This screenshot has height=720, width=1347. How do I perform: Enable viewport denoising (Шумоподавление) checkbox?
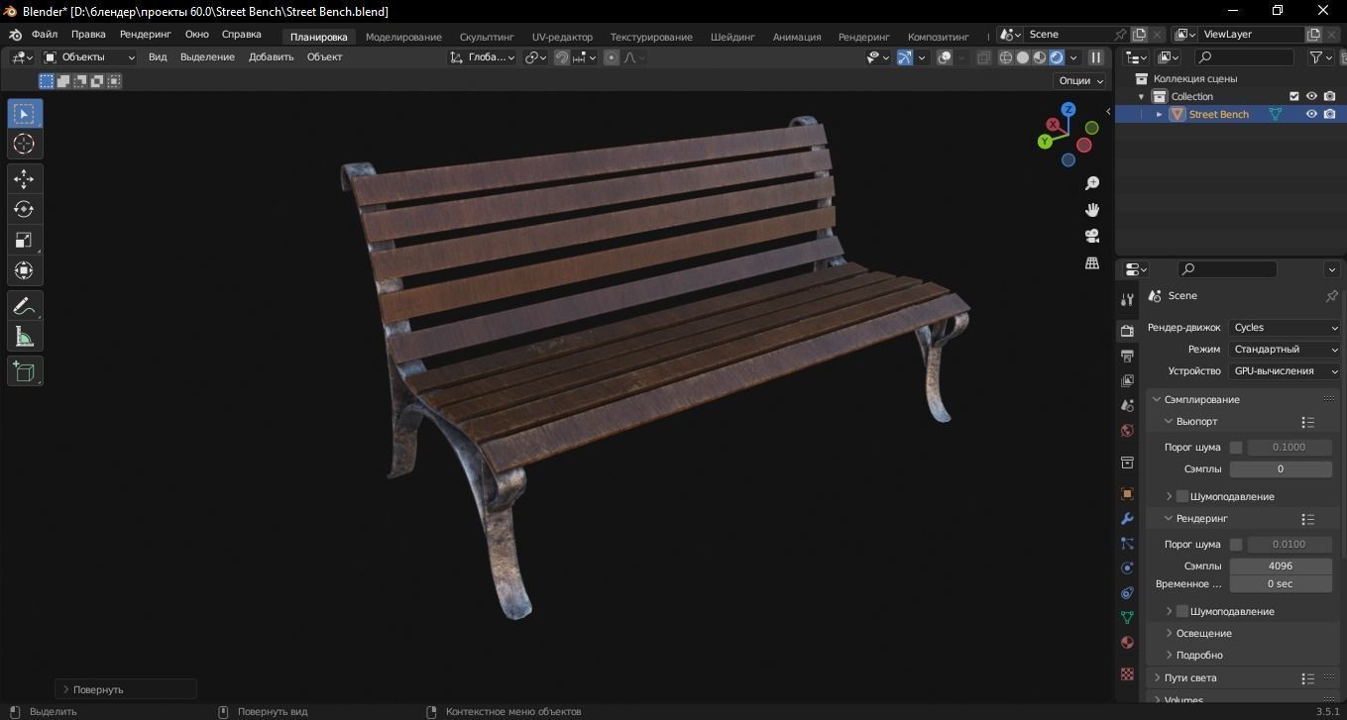click(1182, 496)
